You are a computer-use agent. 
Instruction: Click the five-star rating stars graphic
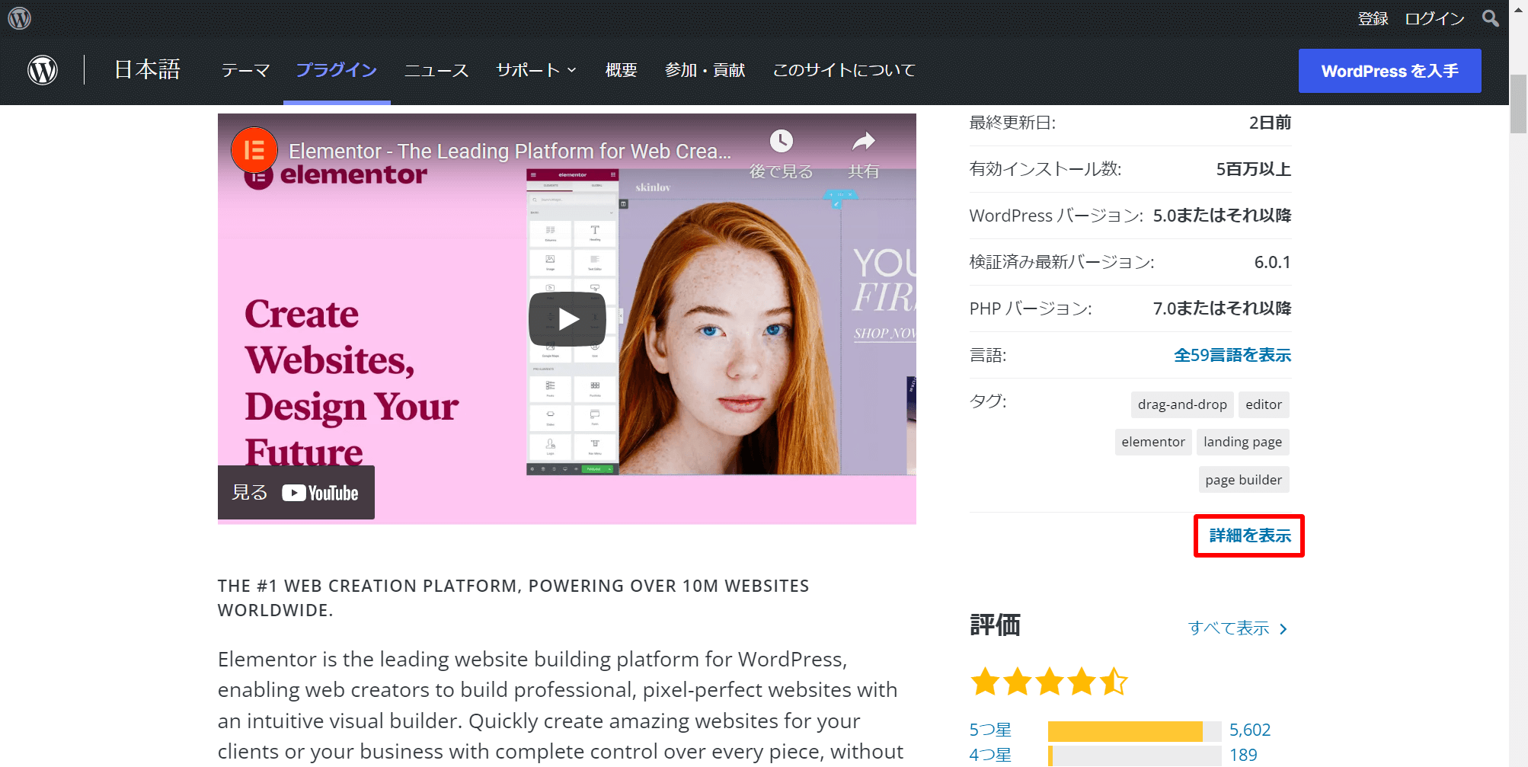(x=1049, y=682)
